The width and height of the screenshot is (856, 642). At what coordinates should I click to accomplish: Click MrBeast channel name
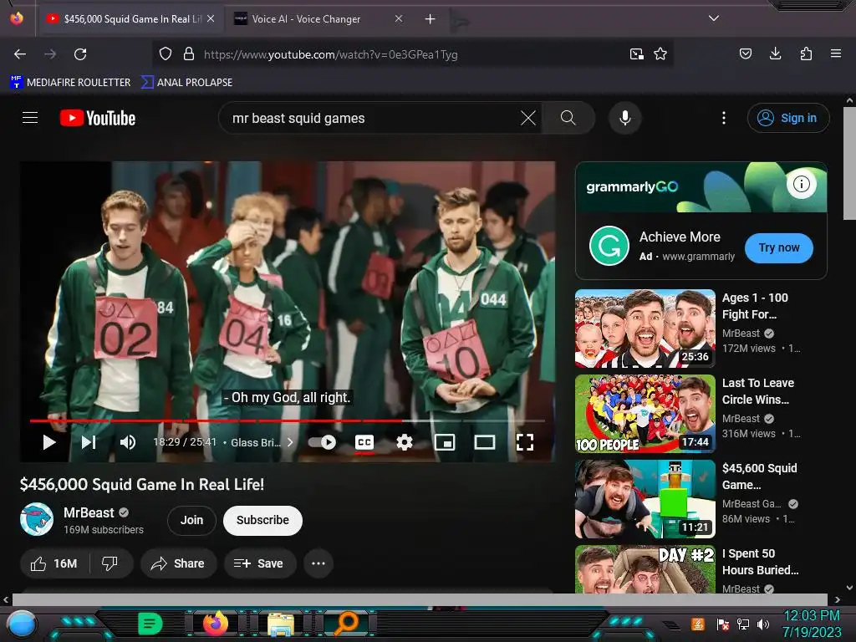[89, 512]
